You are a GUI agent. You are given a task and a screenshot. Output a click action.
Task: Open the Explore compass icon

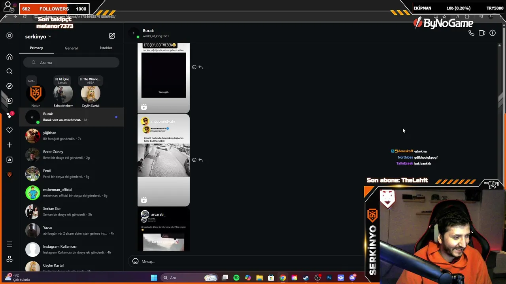coord(9,86)
